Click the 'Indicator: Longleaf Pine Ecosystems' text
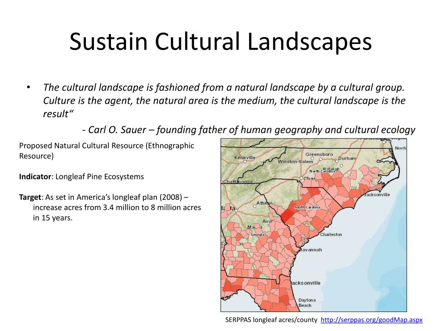Image resolution: width=442 pixels, height=331 pixels. [x=82, y=177]
